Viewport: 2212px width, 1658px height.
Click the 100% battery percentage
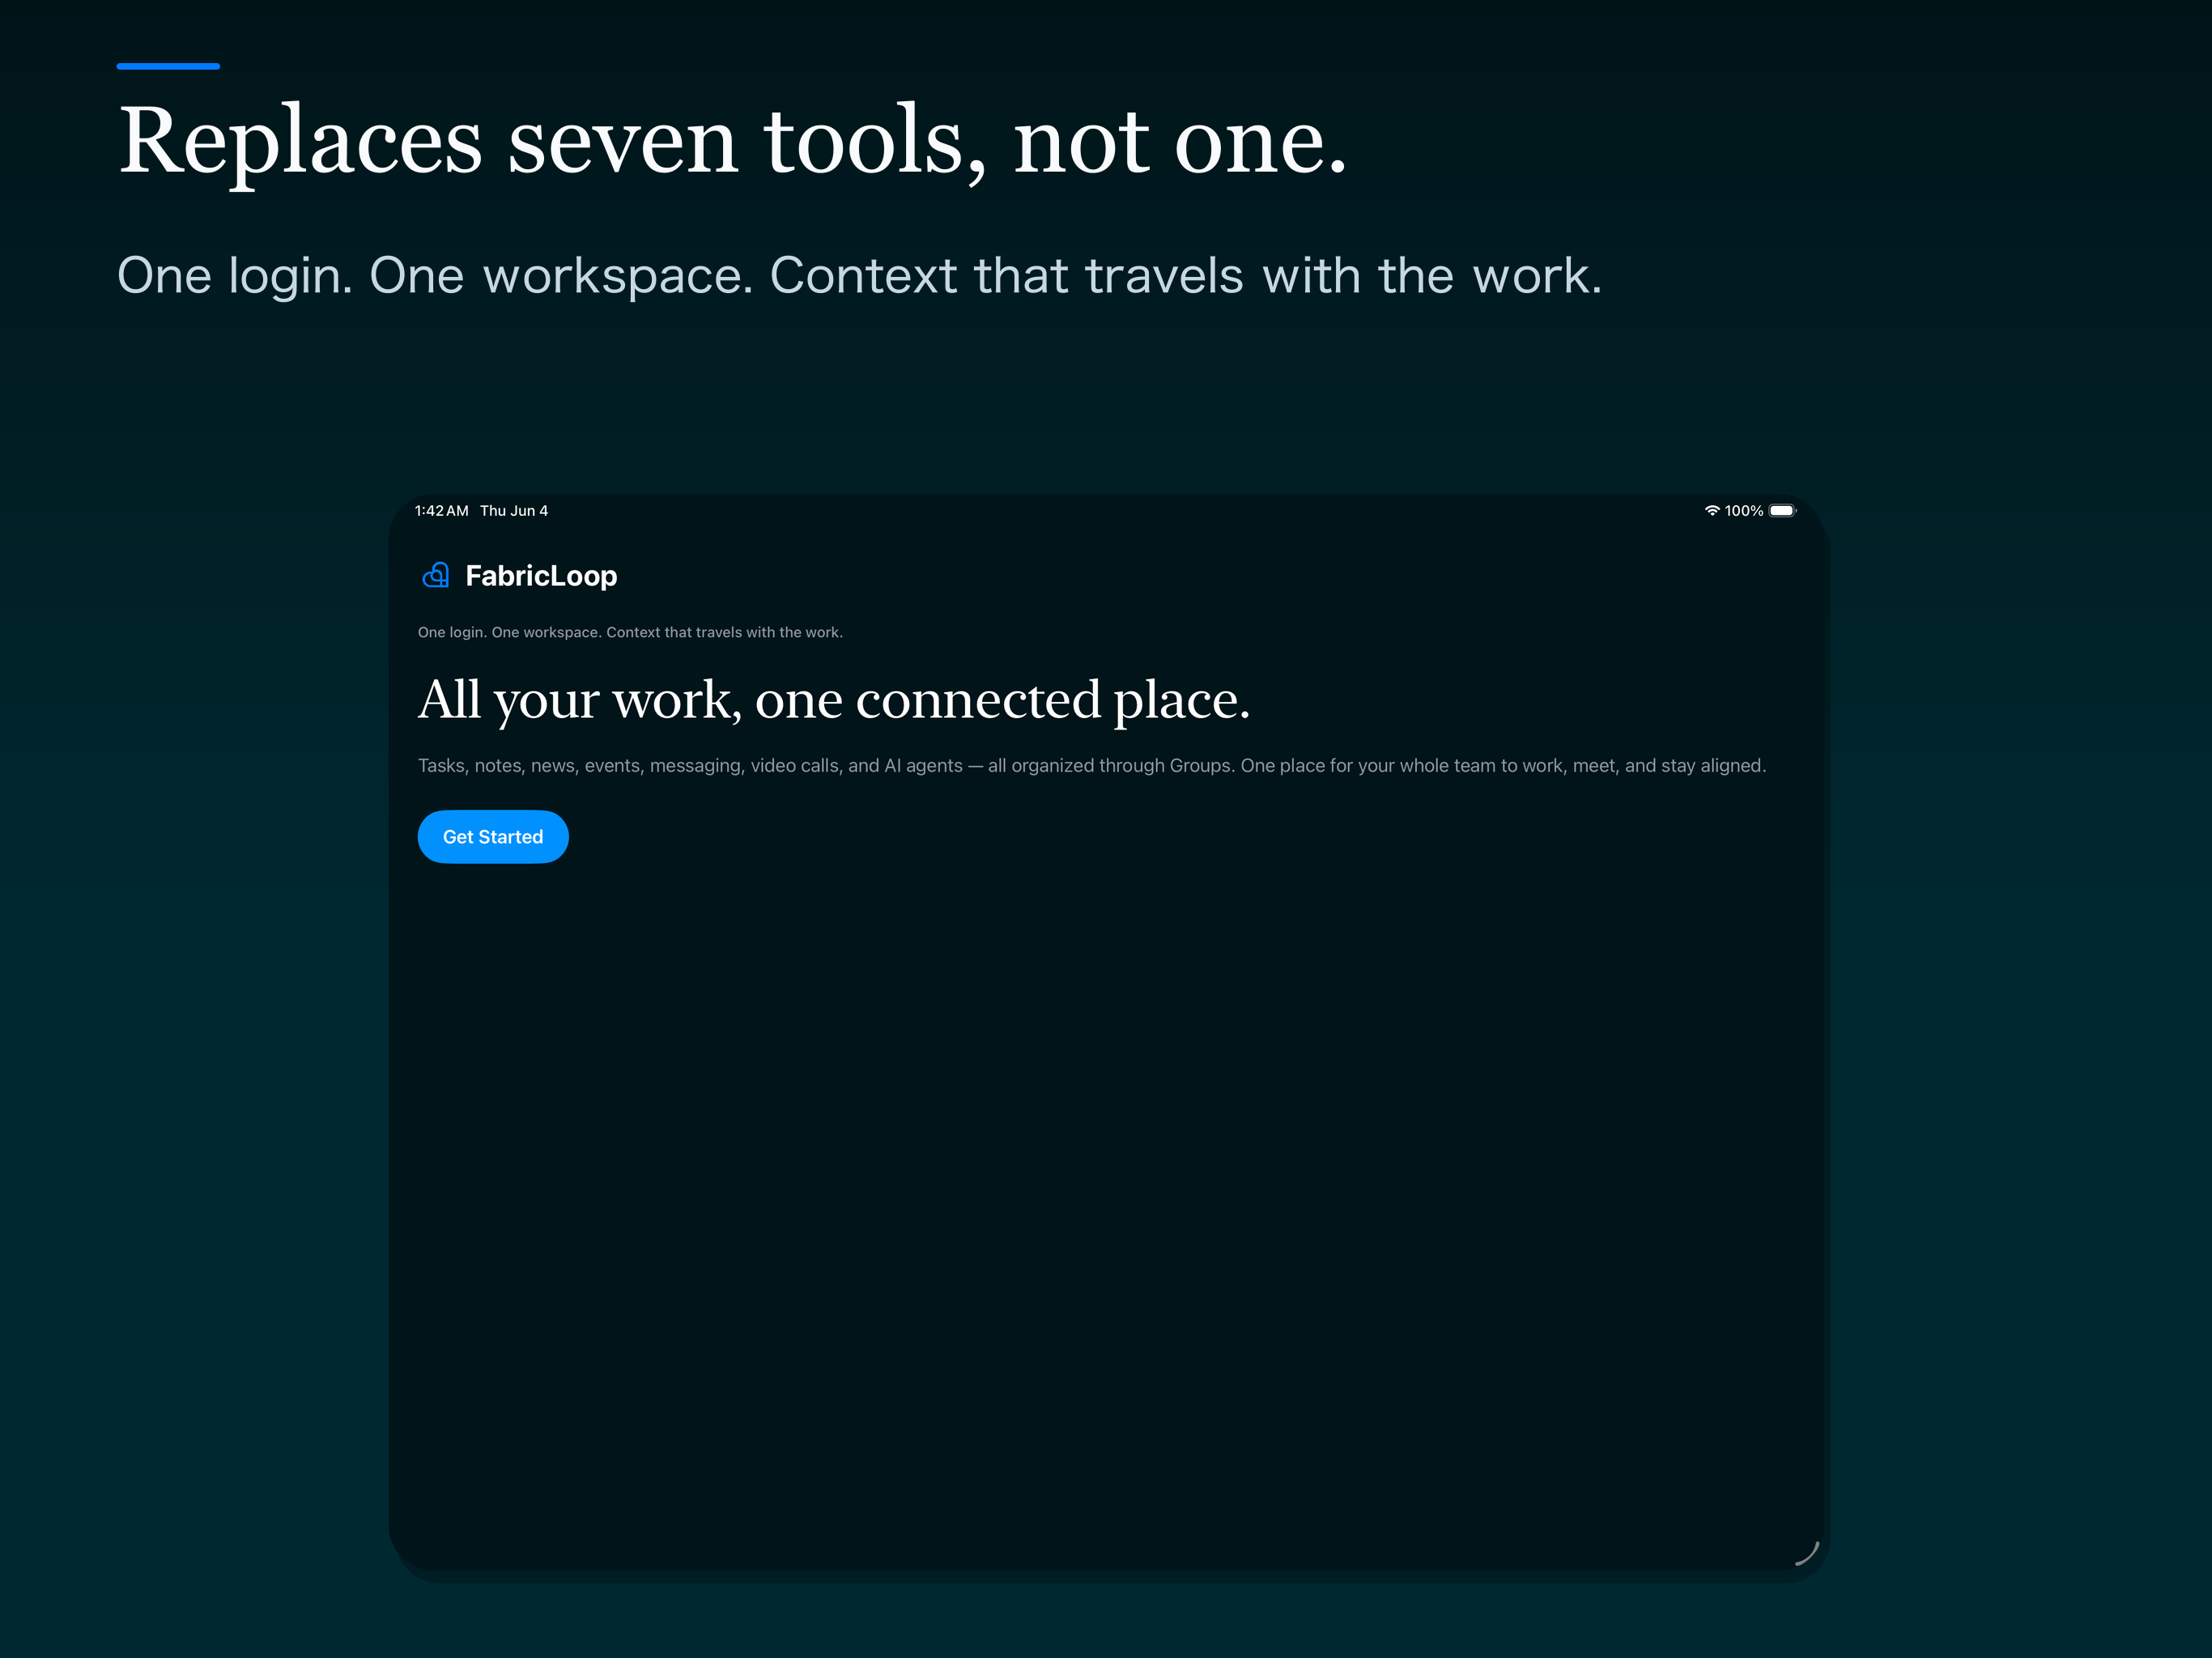tap(1744, 511)
